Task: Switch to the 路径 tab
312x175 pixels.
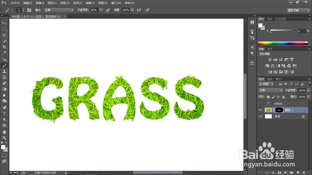Action: click(278, 79)
